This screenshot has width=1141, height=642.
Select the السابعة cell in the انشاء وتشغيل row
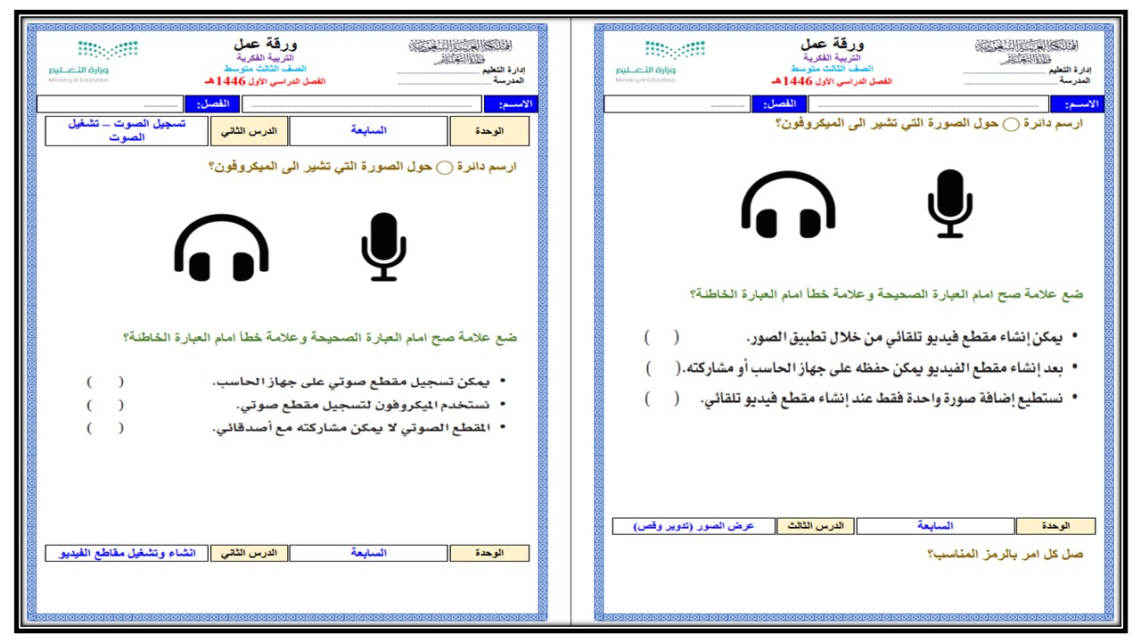(x=369, y=554)
